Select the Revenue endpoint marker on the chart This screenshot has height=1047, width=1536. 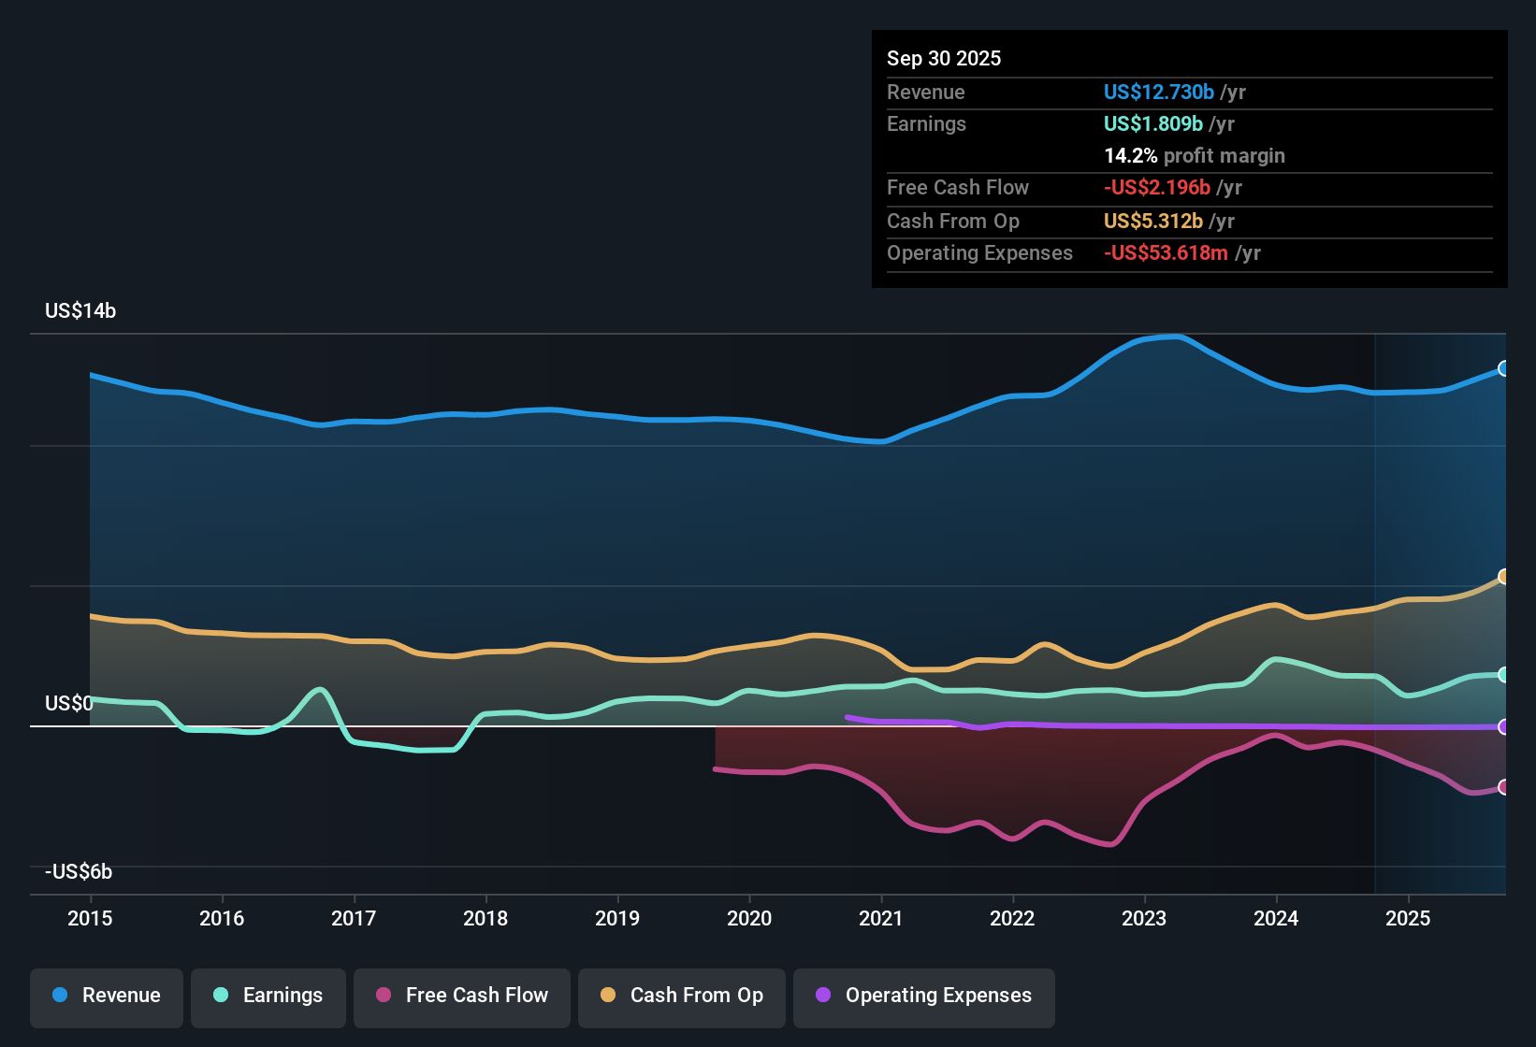pos(1503,367)
